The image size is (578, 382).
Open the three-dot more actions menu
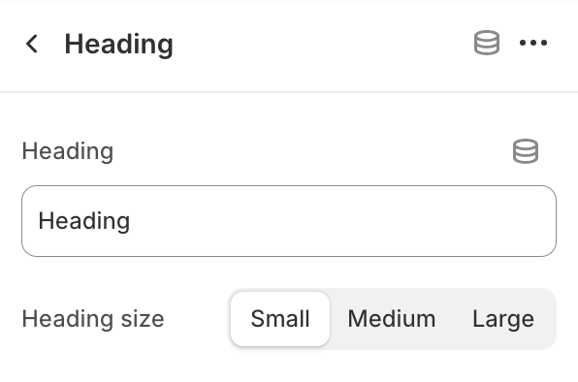coord(533,43)
